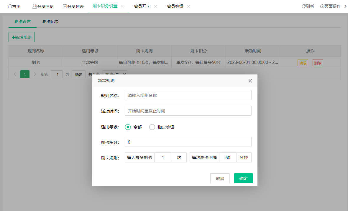This screenshot has height=211, width=348.
Task: Select the 全部 level radio button
Action: [128, 127]
